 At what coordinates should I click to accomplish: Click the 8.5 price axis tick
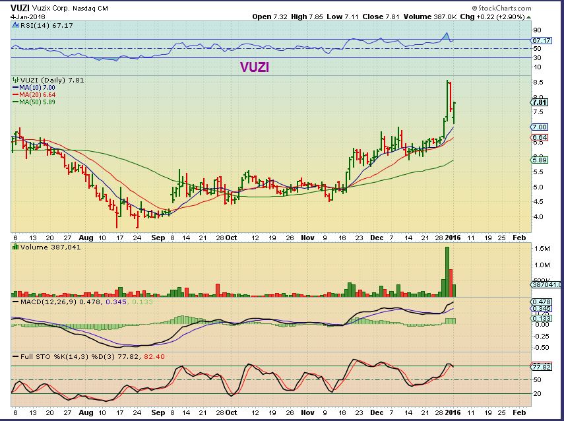click(538, 82)
